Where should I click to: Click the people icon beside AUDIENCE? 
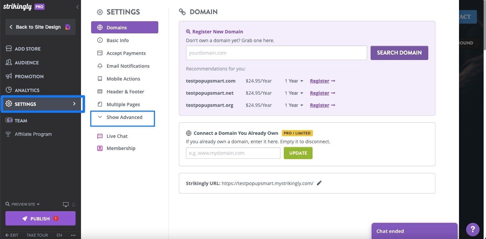pos(9,62)
